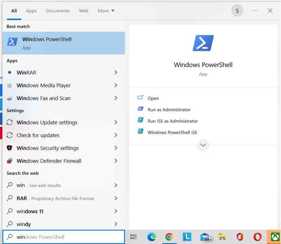
Task: Open Google Chrome from the taskbar
Action: click(x=169, y=237)
